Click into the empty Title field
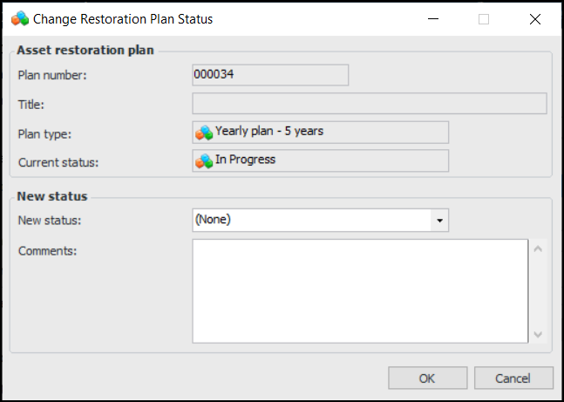 (x=369, y=104)
